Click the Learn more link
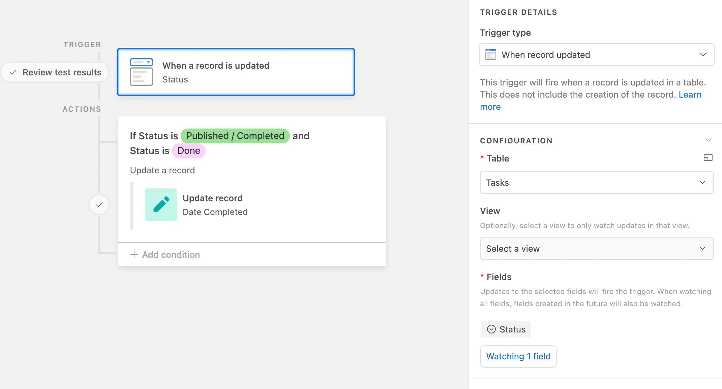 [690, 95]
